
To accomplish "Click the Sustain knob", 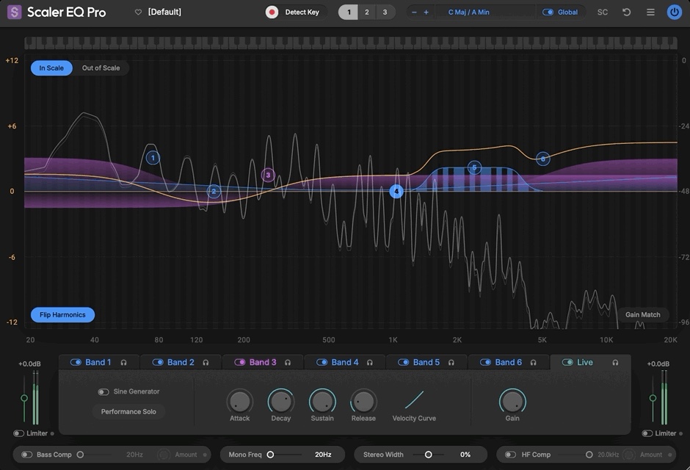I will coord(322,402).
